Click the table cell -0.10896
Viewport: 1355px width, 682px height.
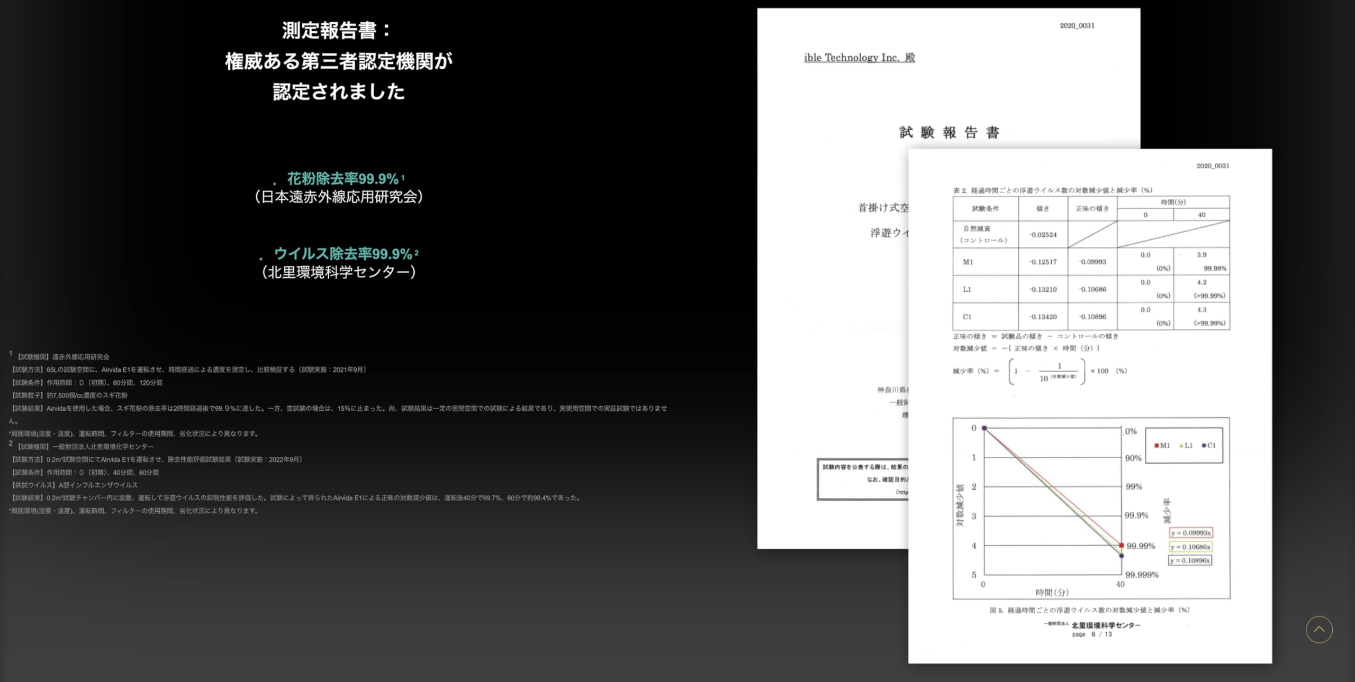tap(1092, 317)
